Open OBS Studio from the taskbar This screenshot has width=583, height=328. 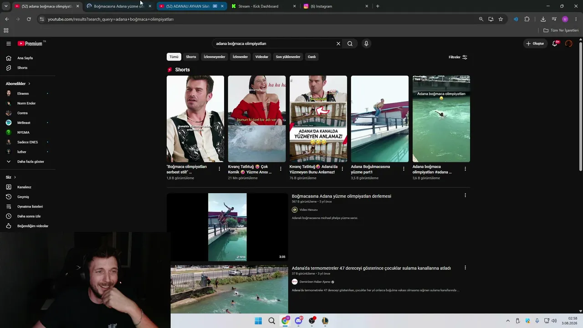(312, 321)
